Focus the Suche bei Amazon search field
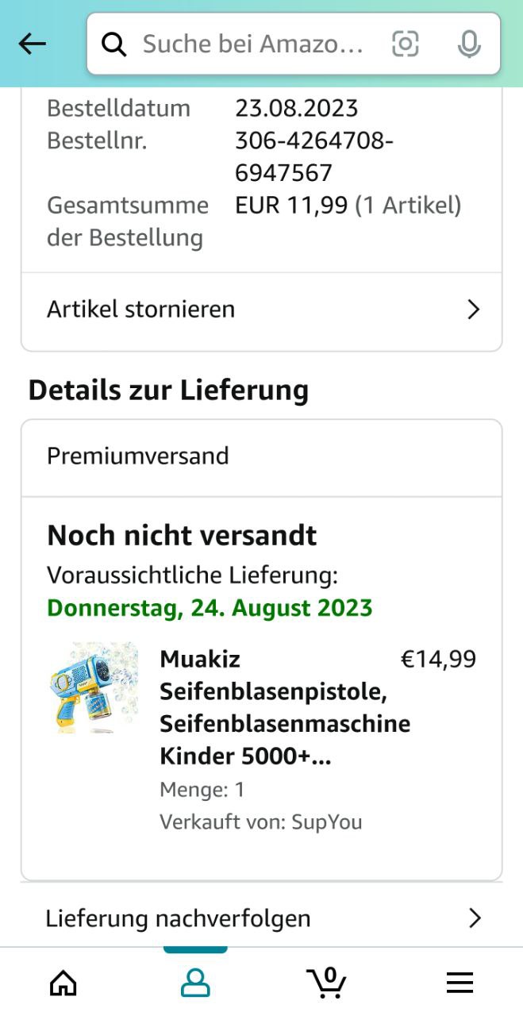 point(254,44)
